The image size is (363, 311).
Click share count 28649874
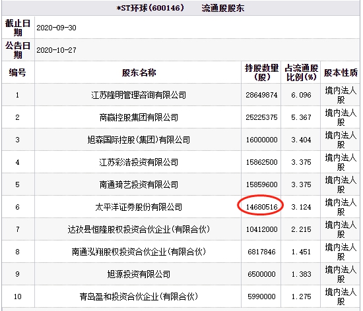tap(261, 95)
